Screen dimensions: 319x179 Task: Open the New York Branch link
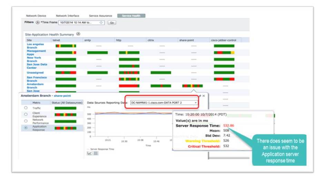34,59
